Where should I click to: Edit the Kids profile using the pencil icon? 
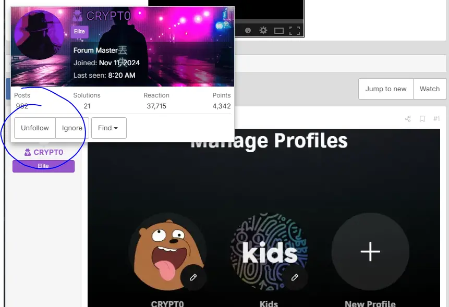(295, 277)
